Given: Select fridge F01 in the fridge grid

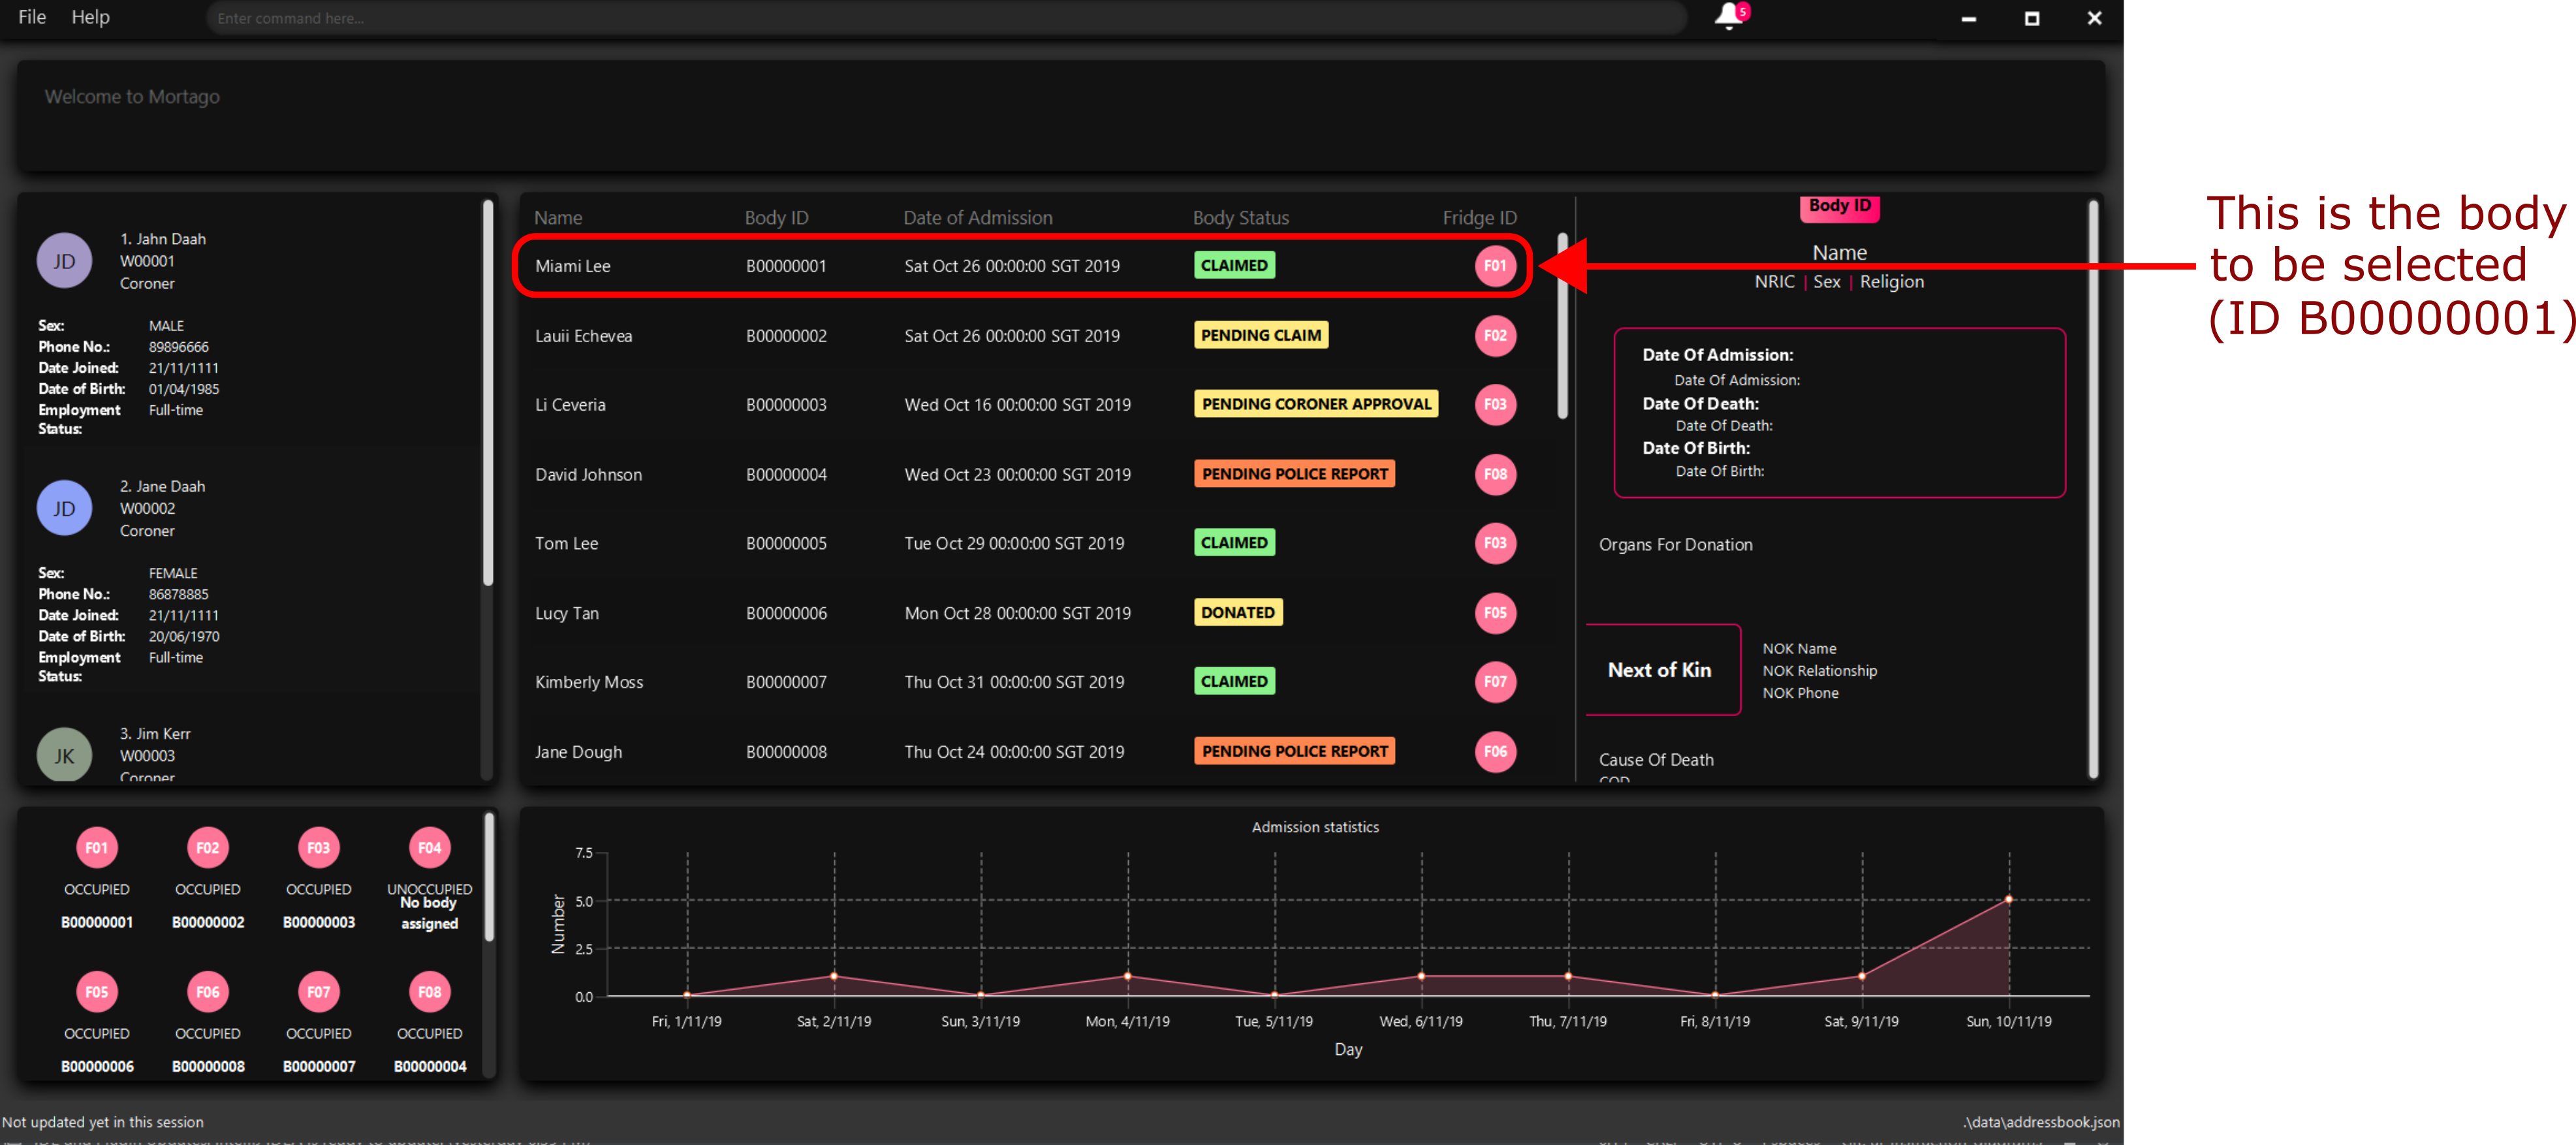Looking at the screenshot, I should 97,848.
